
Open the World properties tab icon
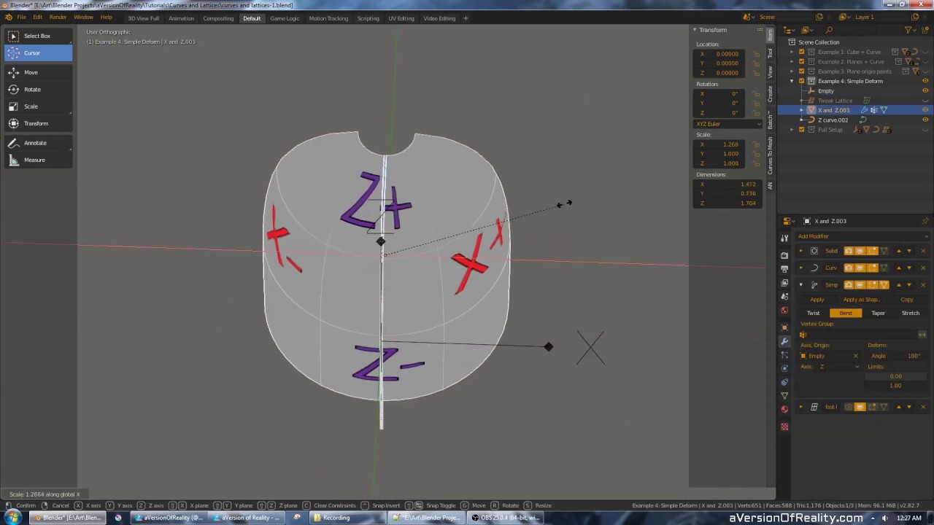[x=784, y=311]
